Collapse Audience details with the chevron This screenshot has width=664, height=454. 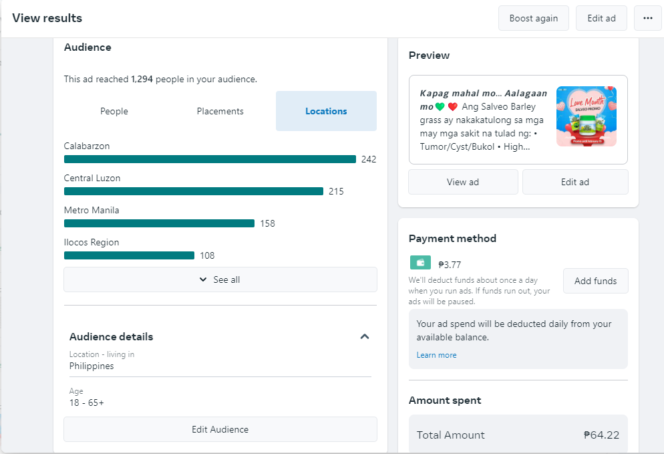click(364, 336)
